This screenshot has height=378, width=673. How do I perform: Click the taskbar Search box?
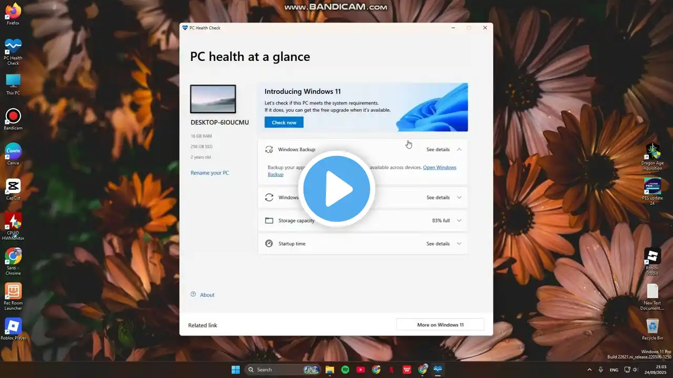[x=283, y=370]
